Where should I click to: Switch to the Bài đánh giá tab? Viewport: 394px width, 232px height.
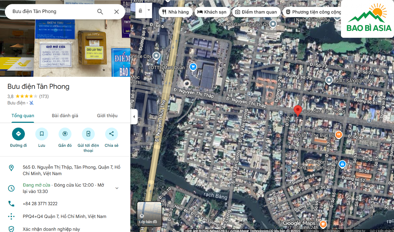coord(65,116)
